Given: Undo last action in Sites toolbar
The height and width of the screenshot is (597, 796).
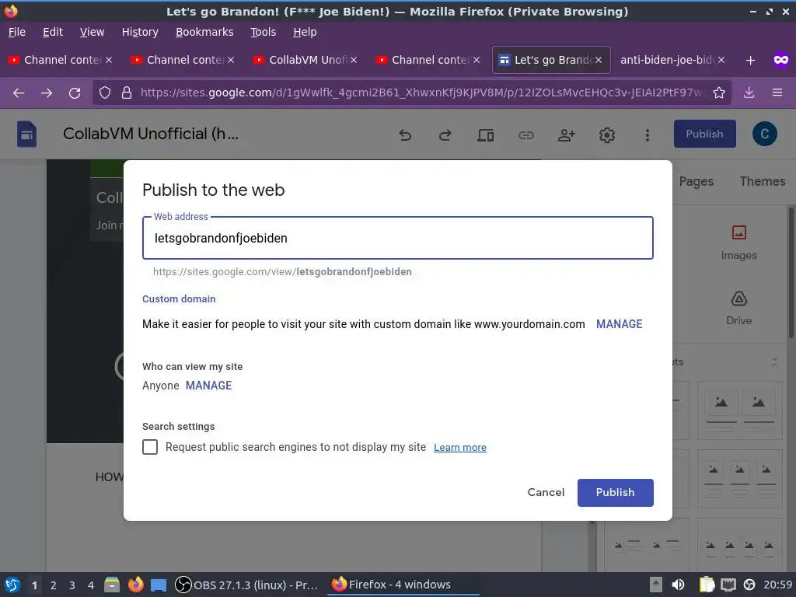Looking at the screenshot, I should point(405,135).
